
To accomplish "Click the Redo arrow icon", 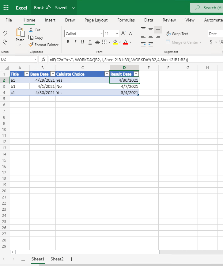I will tap(5, 42).
